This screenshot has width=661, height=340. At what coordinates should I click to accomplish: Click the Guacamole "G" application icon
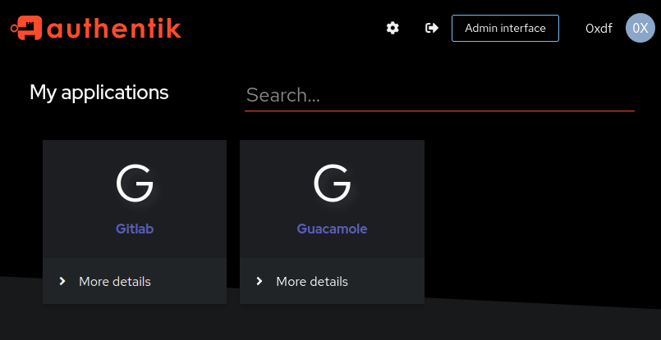coord(332,184)
